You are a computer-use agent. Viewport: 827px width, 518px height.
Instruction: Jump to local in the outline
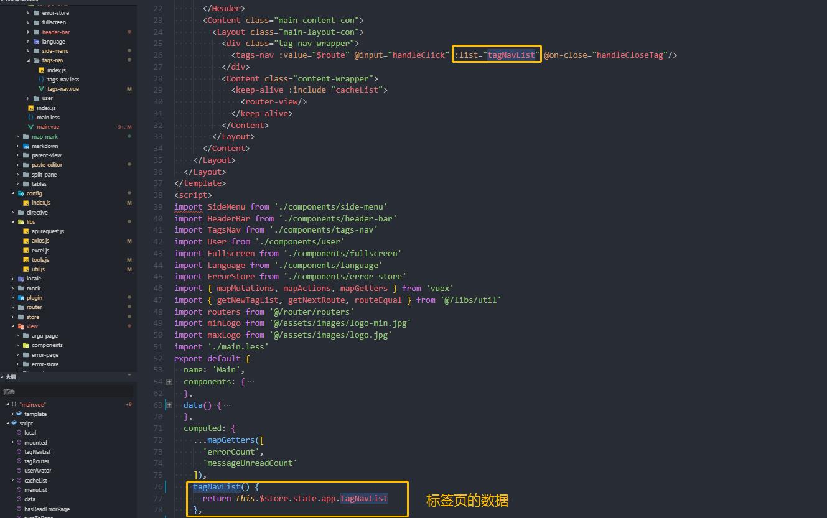tap(30, 433)
